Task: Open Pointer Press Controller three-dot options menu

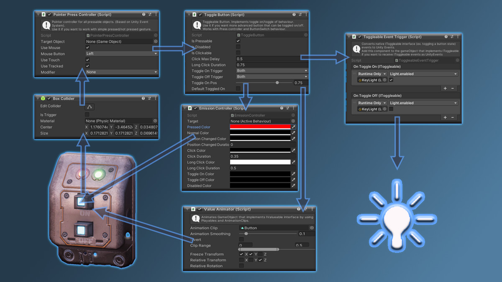Action: [156, 15]
